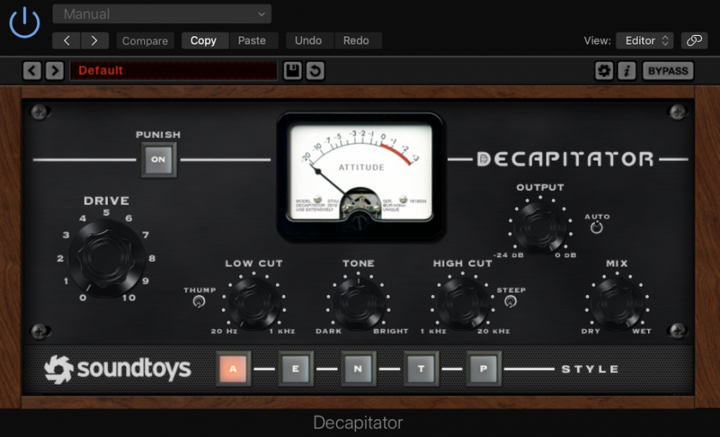Image resolution: width=720 pixels, height=437 pixels.
Task: Open the Manual preset dropdown
Action: pos(161,14)
